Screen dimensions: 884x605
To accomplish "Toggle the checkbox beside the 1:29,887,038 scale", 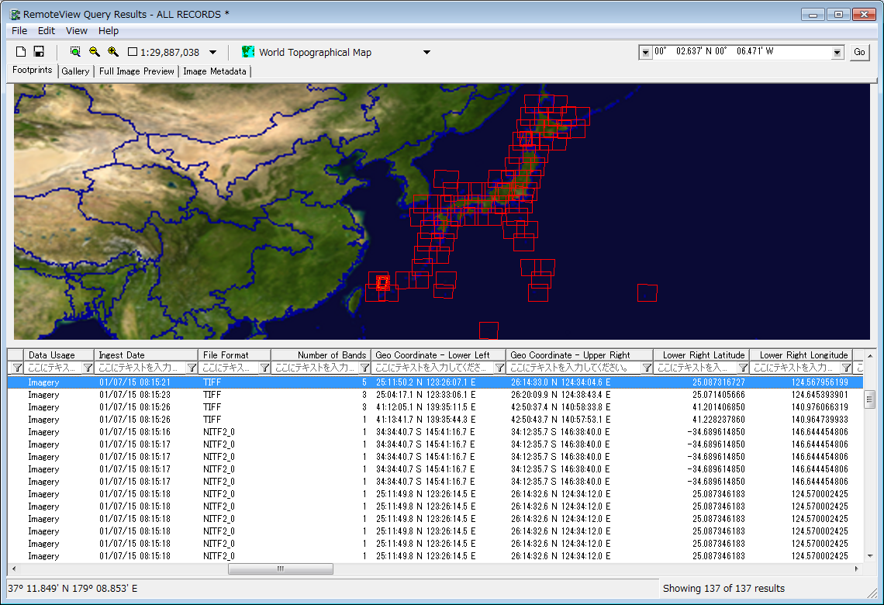I will [x=133, y=53].
